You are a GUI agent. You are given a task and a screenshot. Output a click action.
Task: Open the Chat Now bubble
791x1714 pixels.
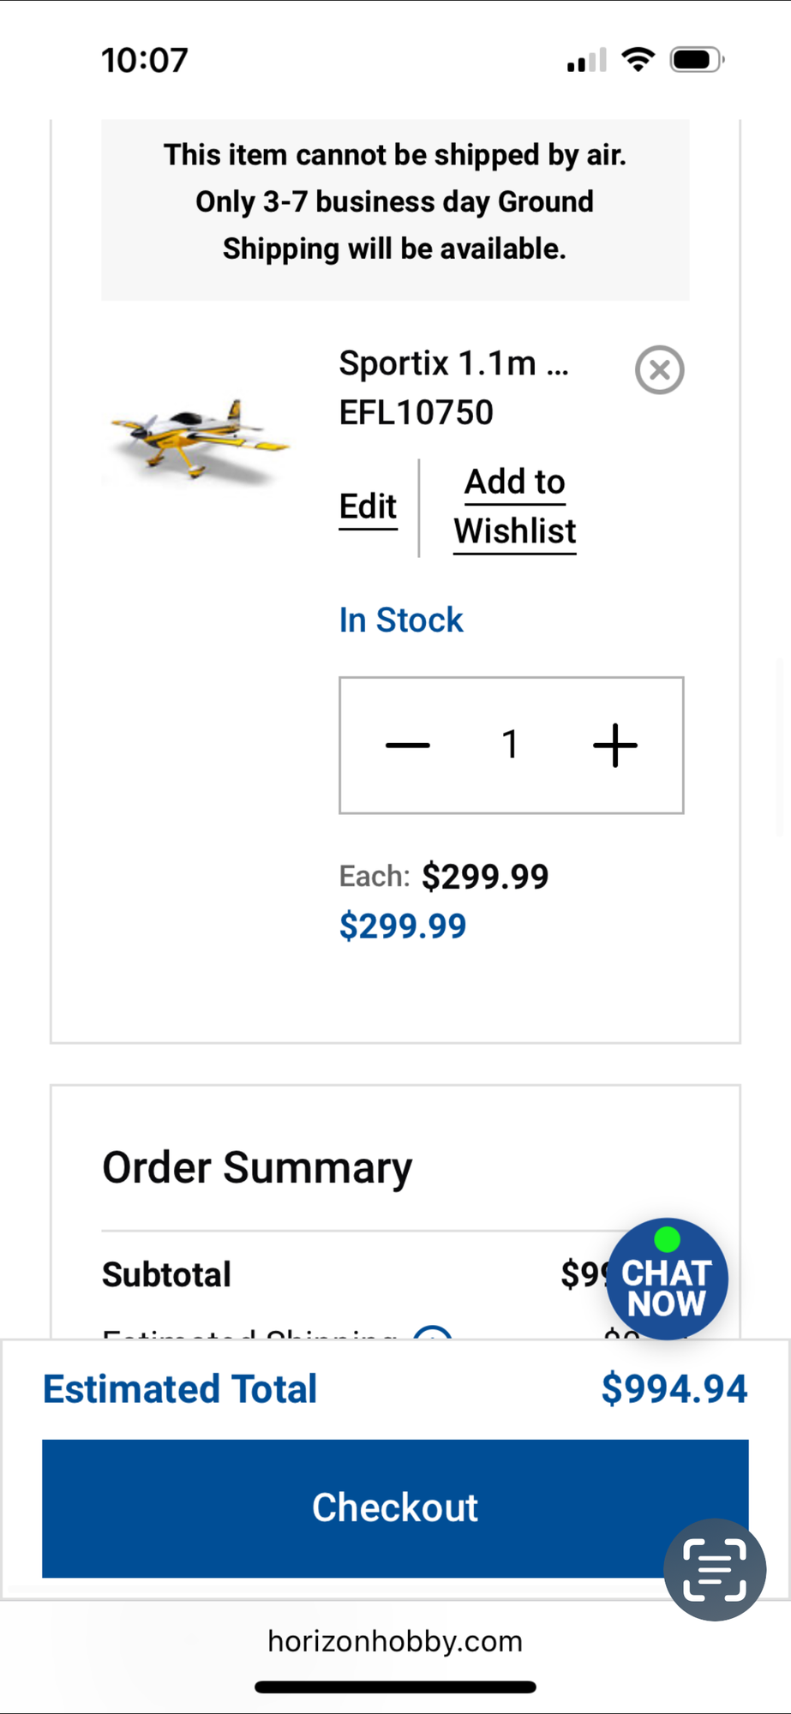click(667, 1279)
